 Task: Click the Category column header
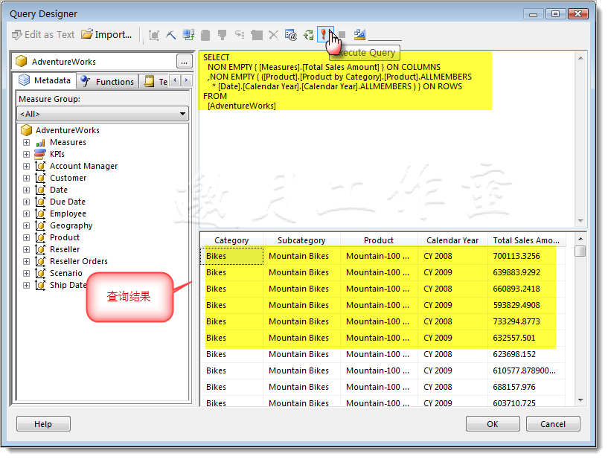[231, 240]
